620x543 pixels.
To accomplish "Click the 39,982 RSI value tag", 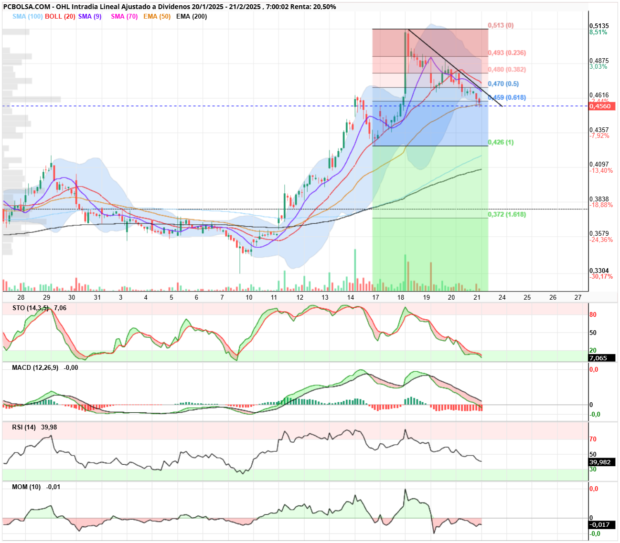I will (602, 462).
